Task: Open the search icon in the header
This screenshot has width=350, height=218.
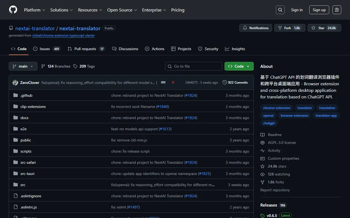Action: (x=280, y=10)
